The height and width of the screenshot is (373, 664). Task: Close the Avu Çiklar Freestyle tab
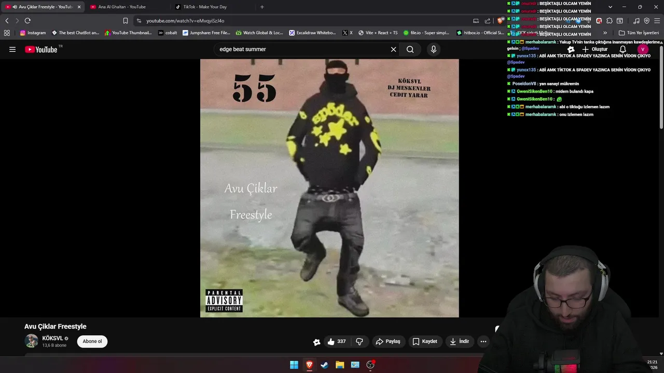79,7
